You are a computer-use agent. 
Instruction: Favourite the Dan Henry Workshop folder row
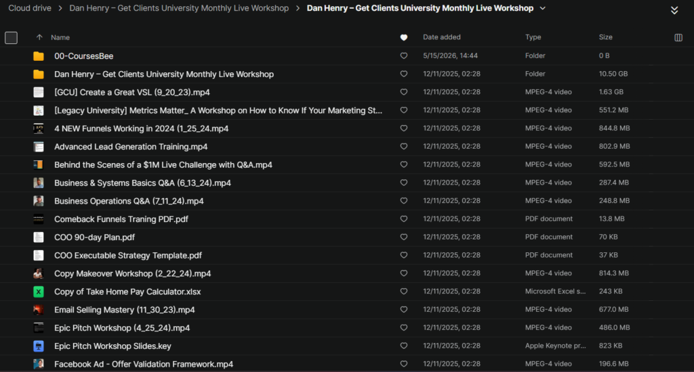404,74
